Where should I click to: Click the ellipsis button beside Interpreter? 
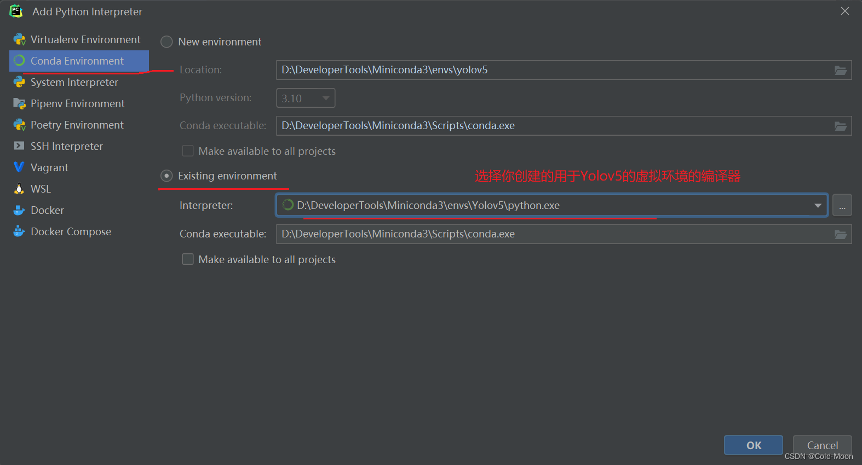[x=842, y=206]
